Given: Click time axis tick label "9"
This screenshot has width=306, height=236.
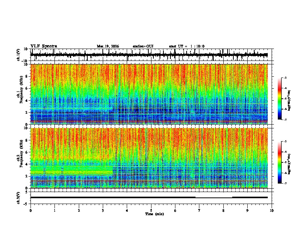Looking at the screenshot, I should (247, 211).
